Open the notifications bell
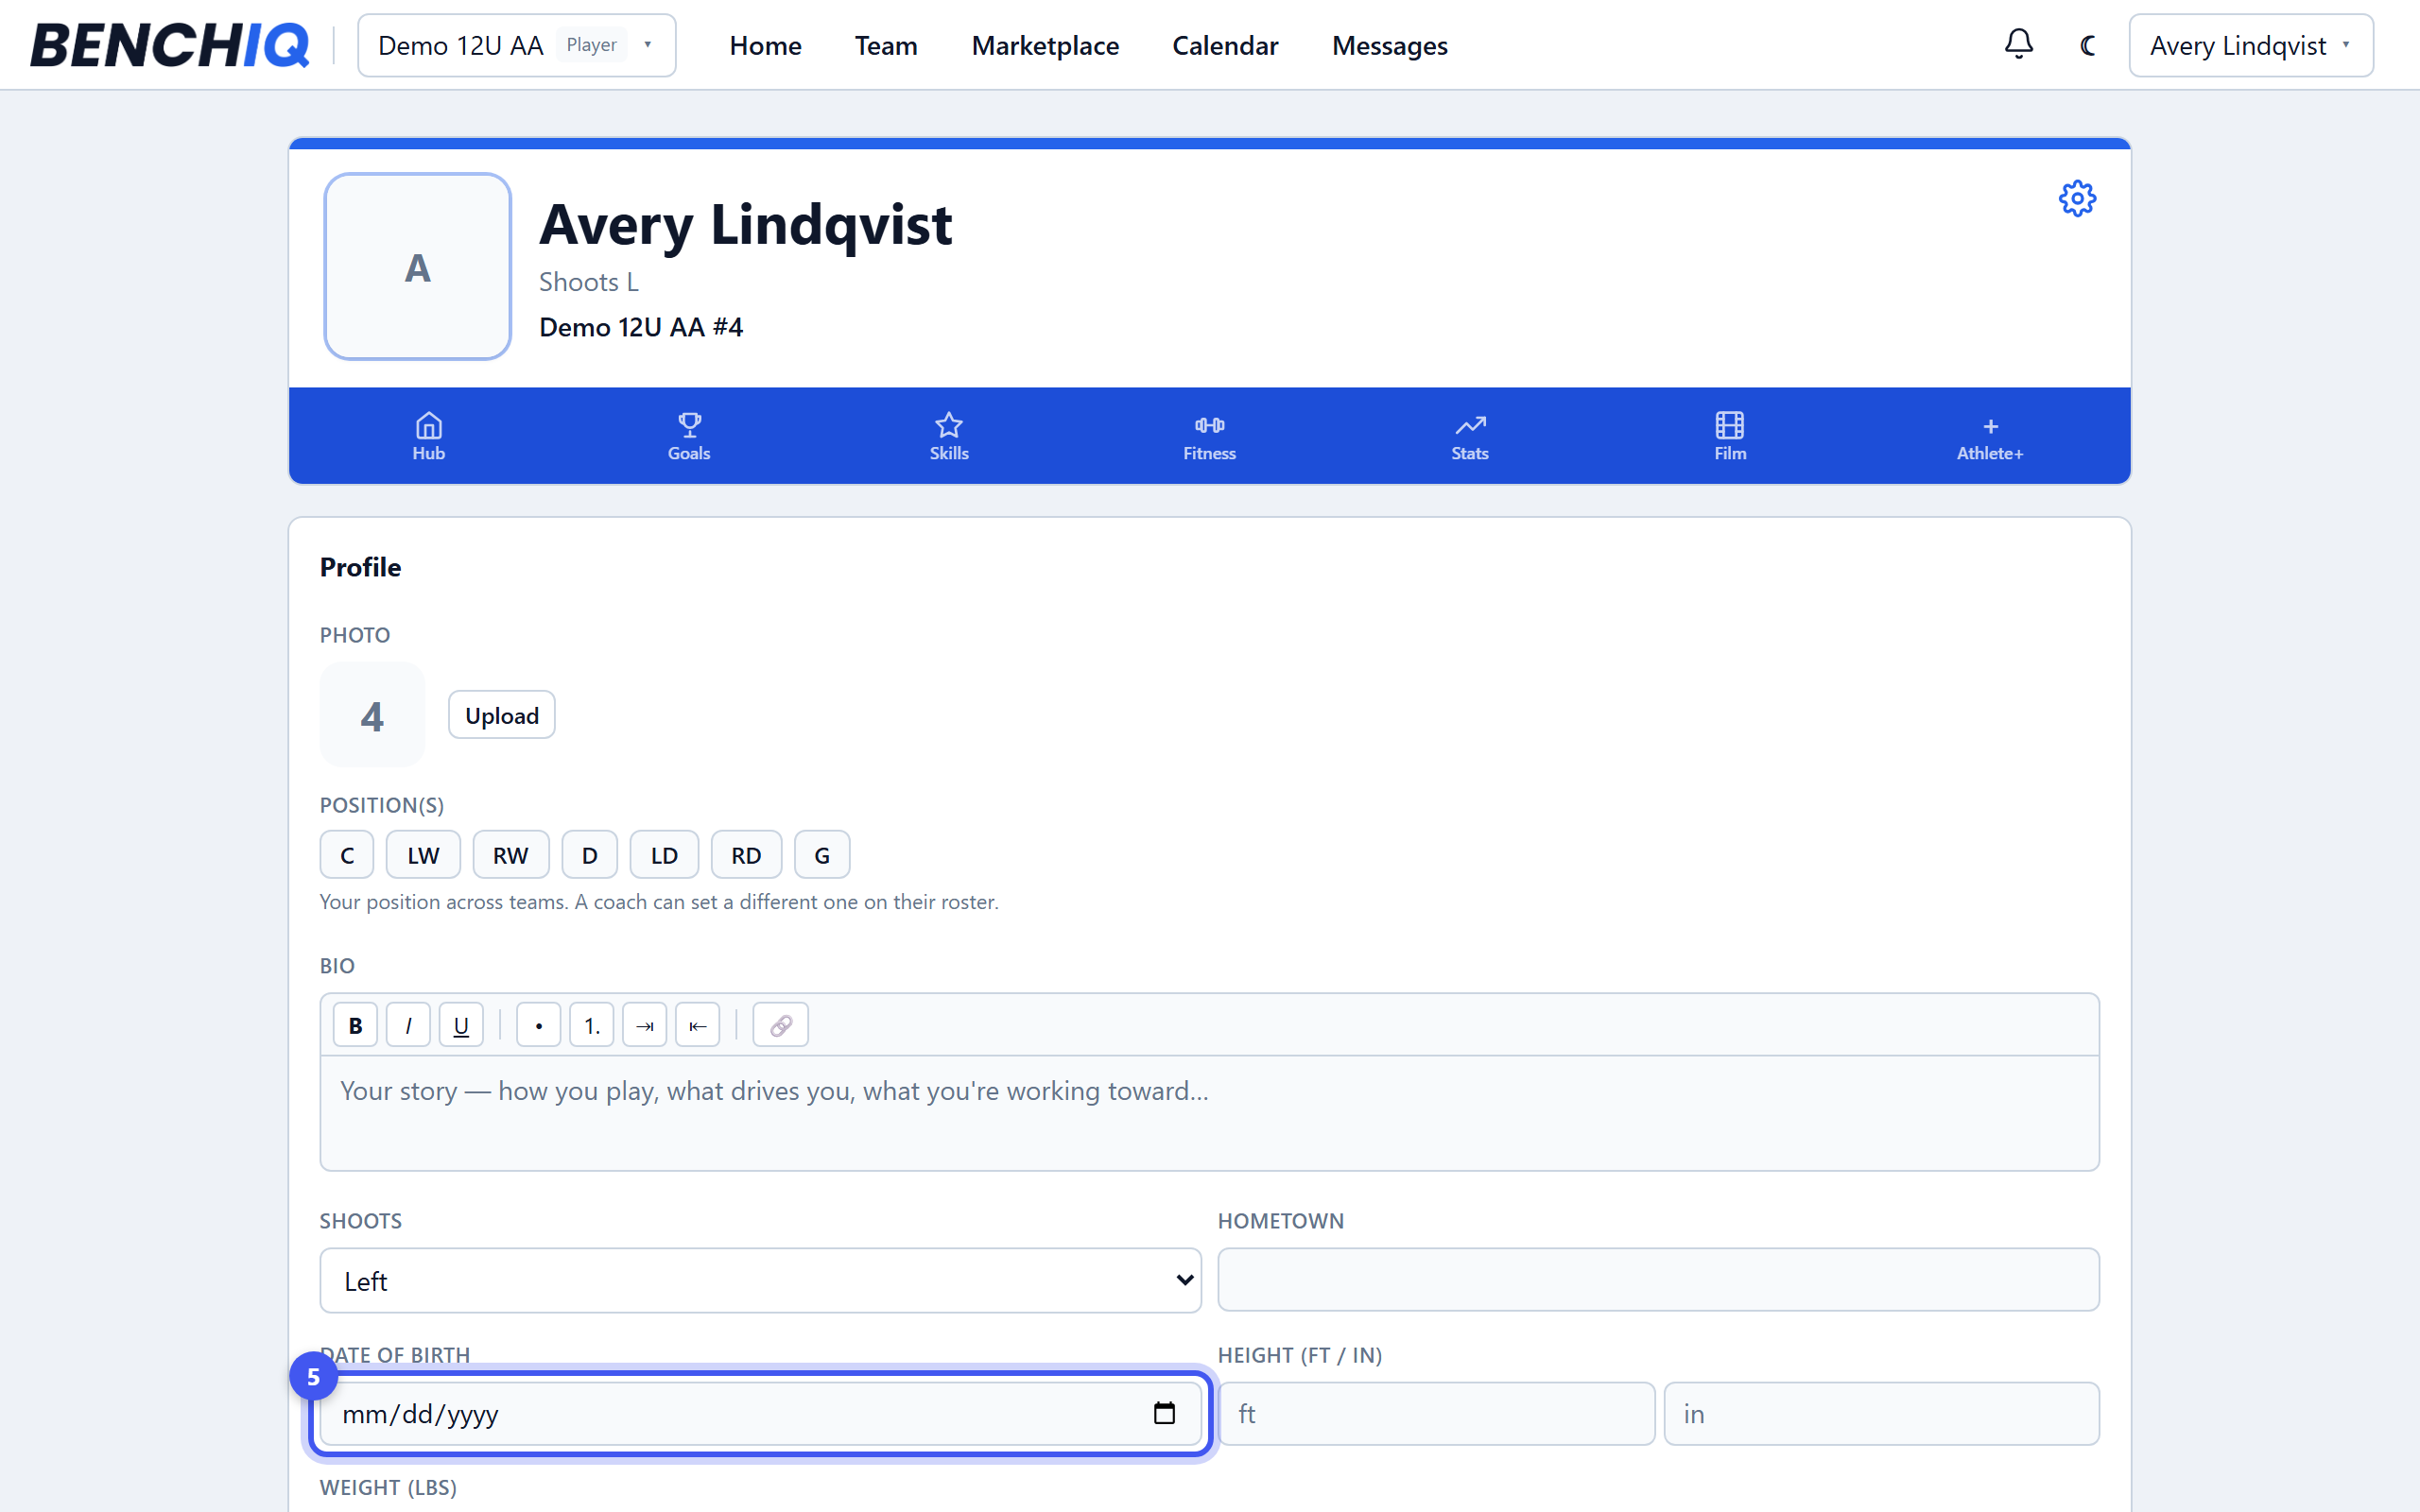The height and width of the screenshot is (1512, 2420). point(2018,44)
